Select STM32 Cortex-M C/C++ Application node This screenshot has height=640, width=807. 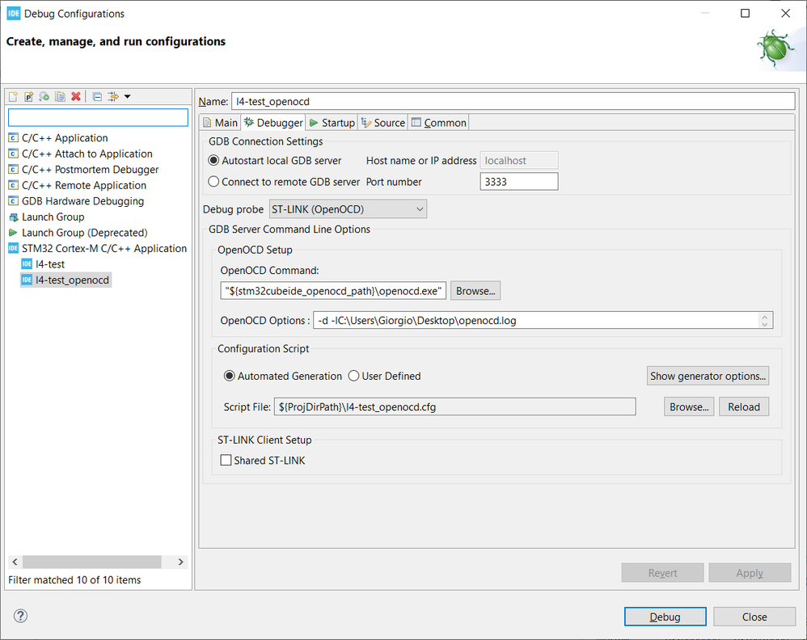tap(98, 249)
